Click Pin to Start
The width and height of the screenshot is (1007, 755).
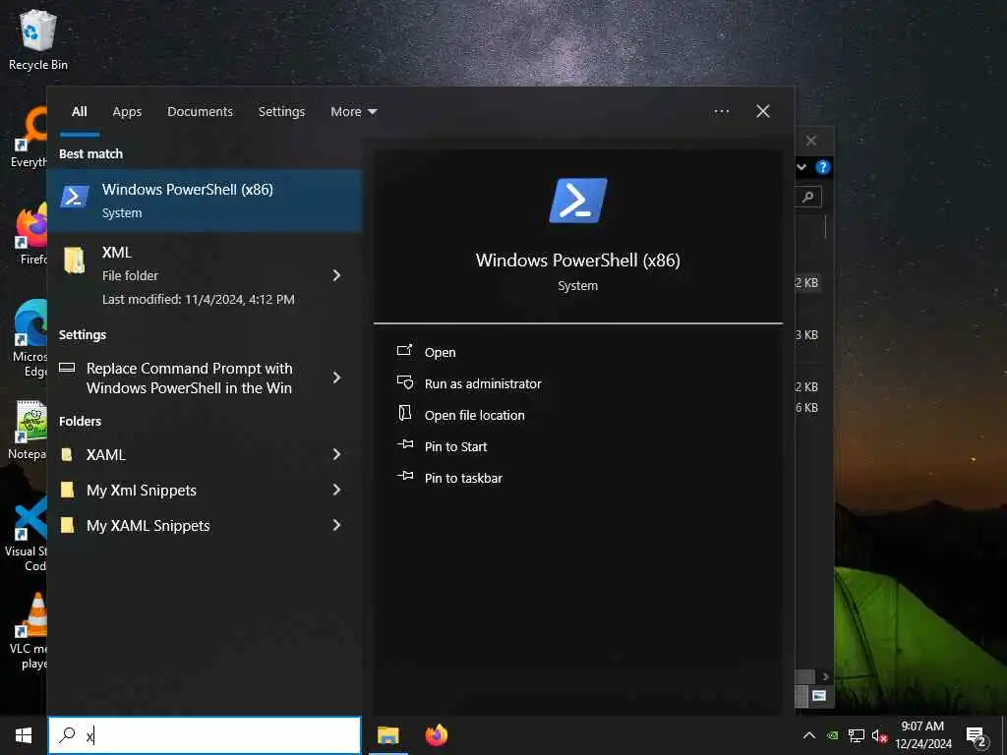(x=456, y=447)
